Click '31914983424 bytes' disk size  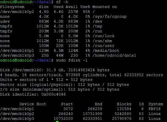coord(89,70)
